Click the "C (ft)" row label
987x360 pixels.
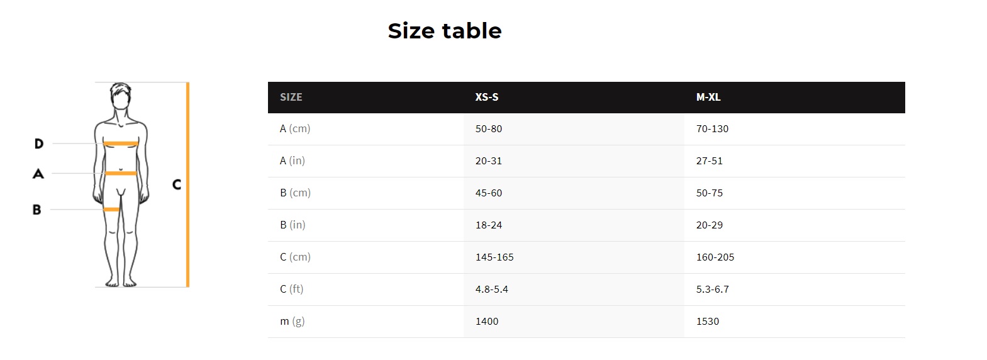pyautogui.click(x=292, y=290)
